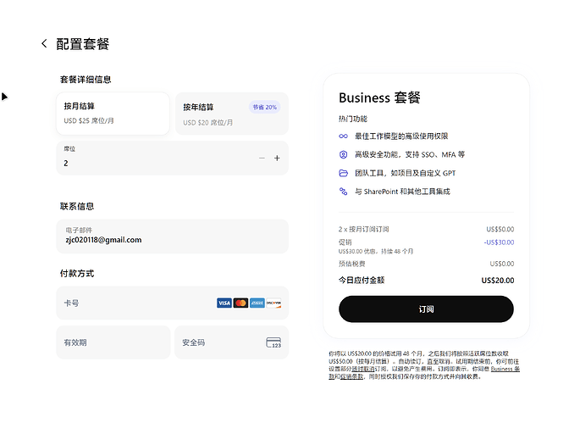Click the 联系信息 heading

[77, 206]
